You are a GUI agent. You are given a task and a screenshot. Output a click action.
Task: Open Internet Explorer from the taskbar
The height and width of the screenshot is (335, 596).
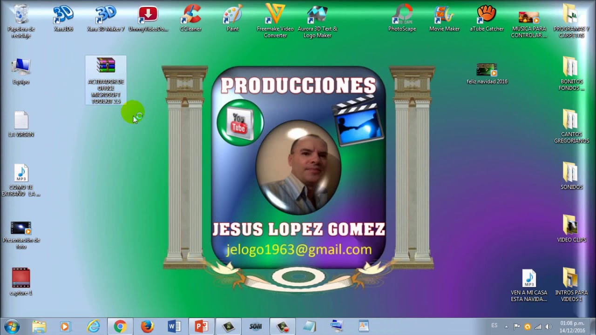tap(93, 327)
